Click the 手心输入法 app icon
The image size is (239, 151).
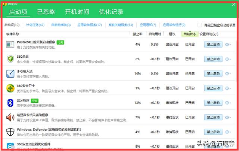click(x=10, y=73)
